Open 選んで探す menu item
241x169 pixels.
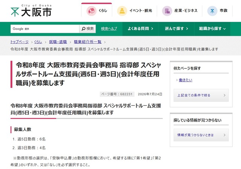pyautogui.click(x=176, y=29)
